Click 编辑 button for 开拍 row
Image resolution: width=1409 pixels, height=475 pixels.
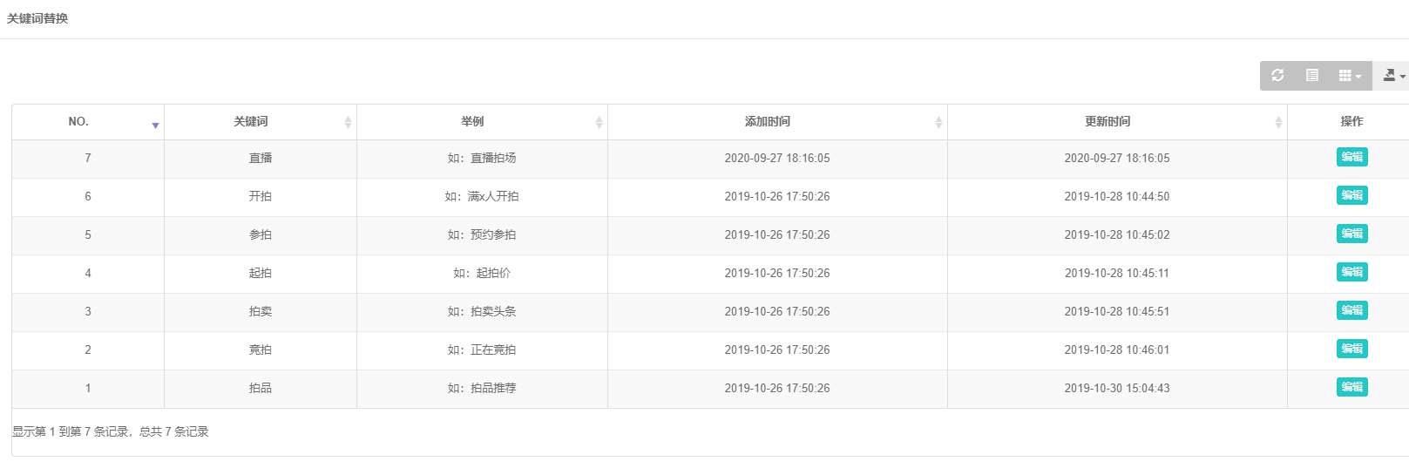[1351, 195]
